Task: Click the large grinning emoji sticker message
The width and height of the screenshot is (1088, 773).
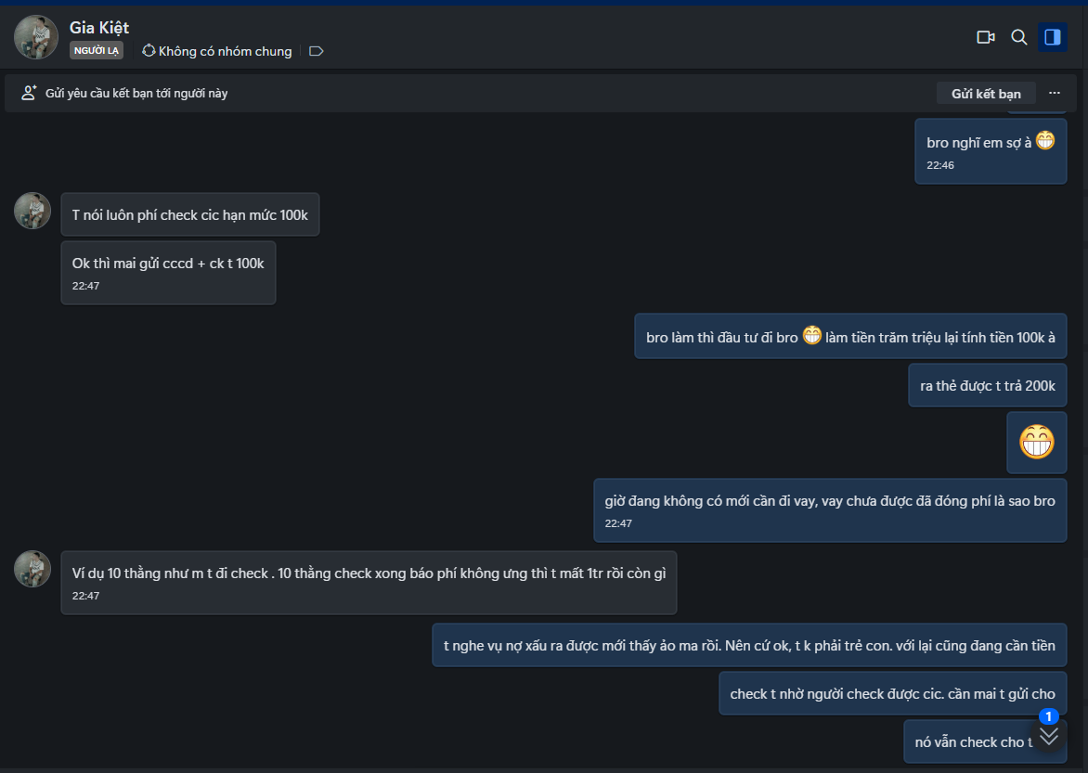Action: click(1037, 442)
